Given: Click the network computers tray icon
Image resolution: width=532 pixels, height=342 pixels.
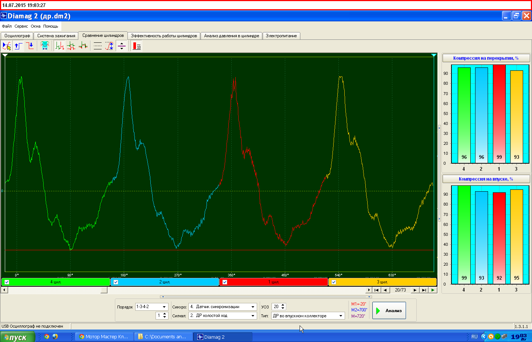Looking at the screenshot, I should point(504,336).
